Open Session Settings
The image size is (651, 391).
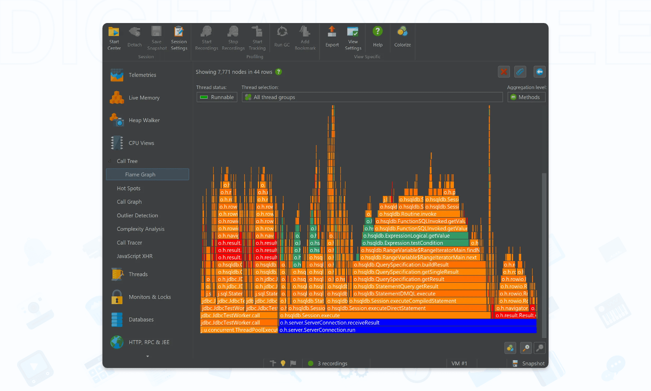[179, 38]
